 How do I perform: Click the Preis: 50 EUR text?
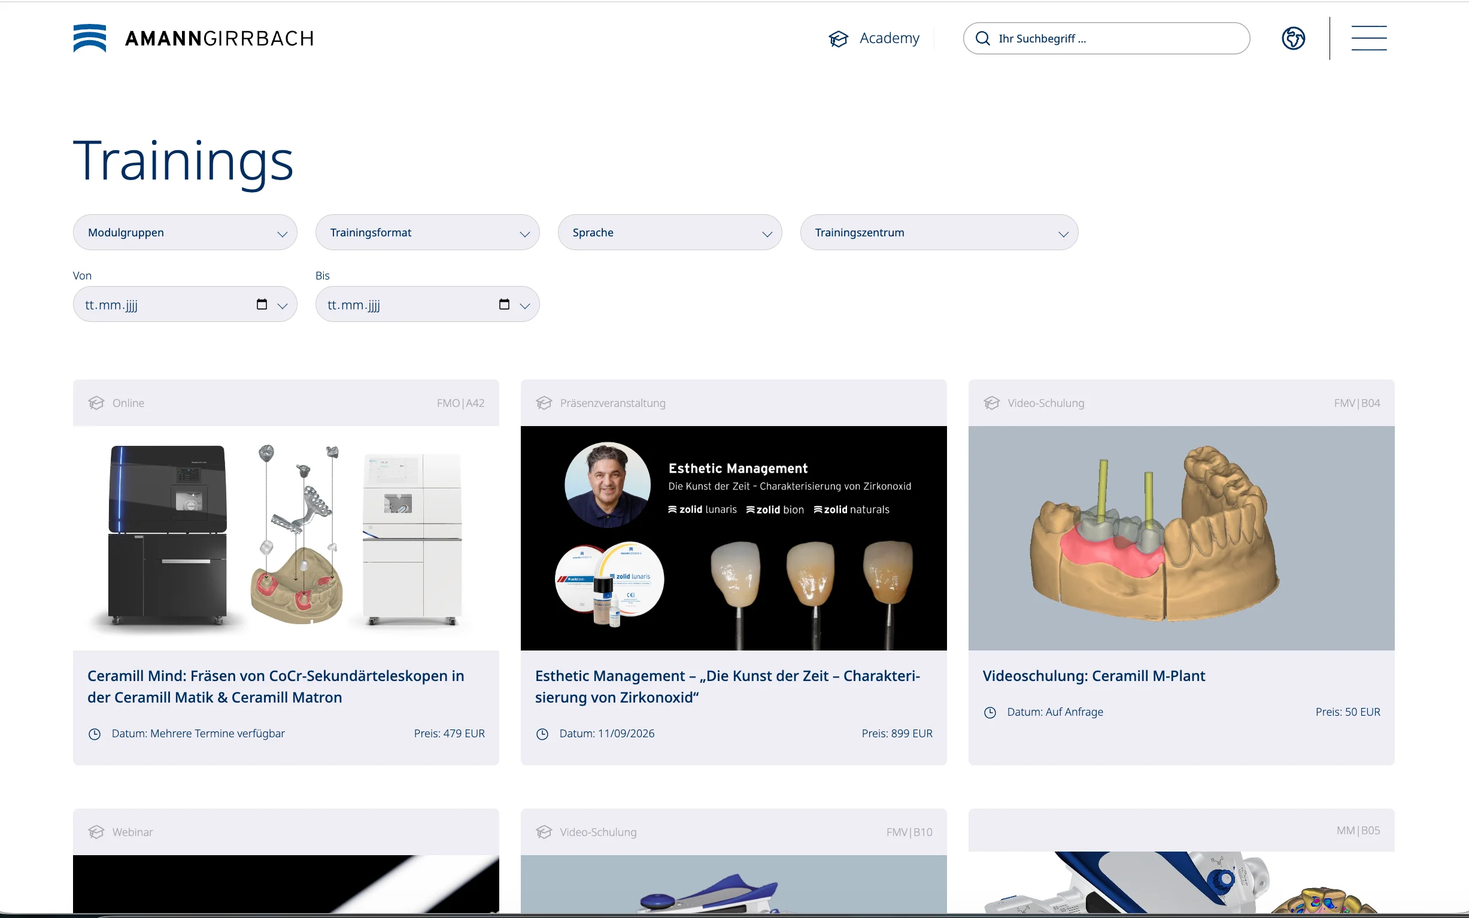click(x=1347, y=712)
